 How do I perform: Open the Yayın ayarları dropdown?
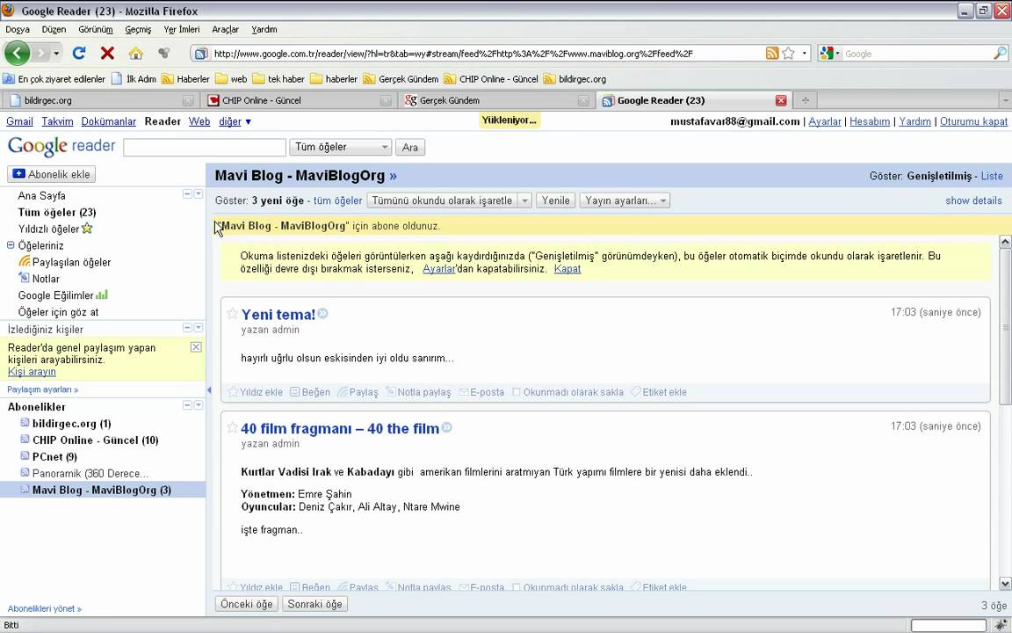pos(624,200)
